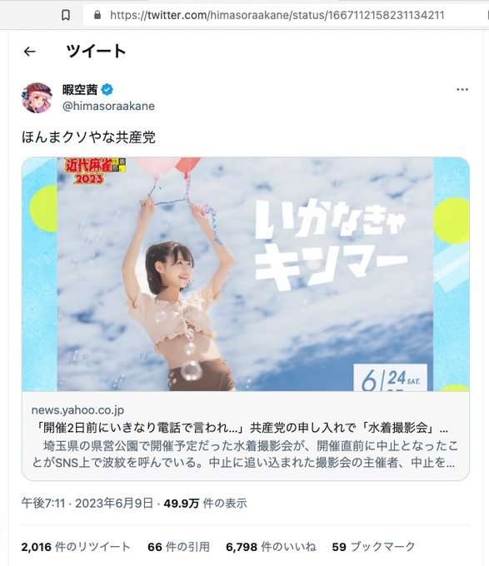Screen dimensions: 489x566
Task: Click the 午後7:11 · 2023年6月9日 timestamp
Action: (x=87, y=503)
